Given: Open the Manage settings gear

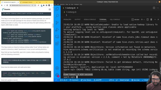Looking at the screenshot, I should click(57, 75).
